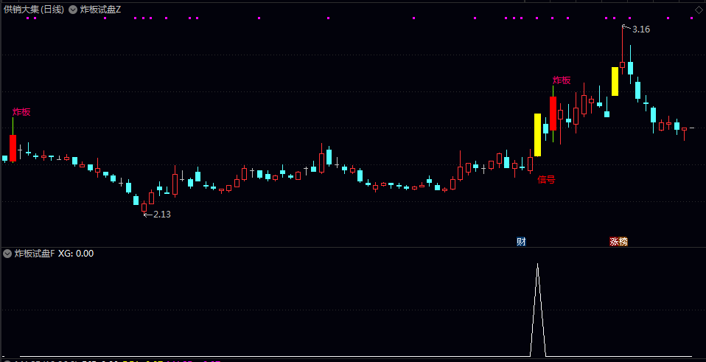The image size is (706, 362).
Task: Click the XG signal spike in sub-chart
Action: [x=537, y=310]
